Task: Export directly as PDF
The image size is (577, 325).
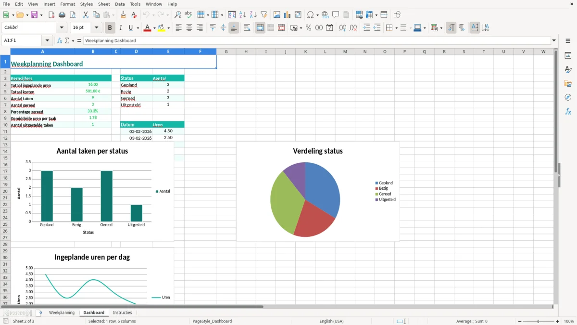Action: [51, 15]
